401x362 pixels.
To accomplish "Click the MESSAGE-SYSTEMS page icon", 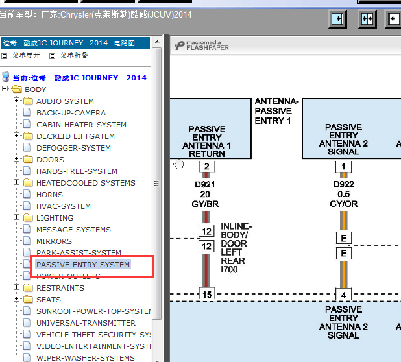I will point(27,229).
